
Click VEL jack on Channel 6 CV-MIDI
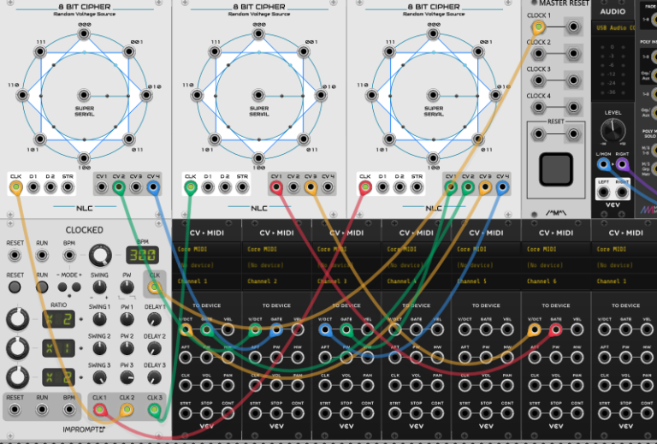(577, 330)
